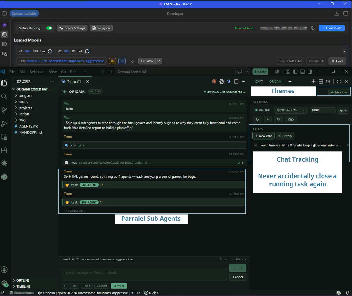This screenshot has width=352, height=296.
Task: Expand the glob tool call row
Action: click(154, 145)
